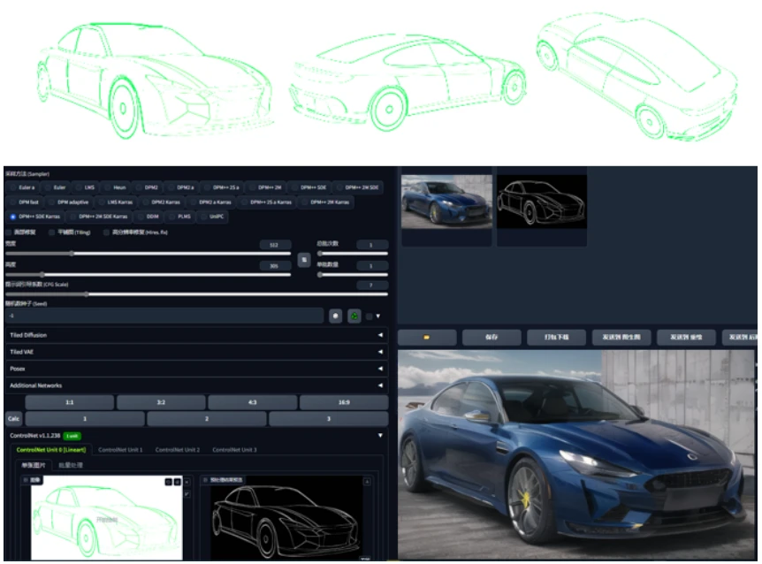The height and width of the screenshot is (564, 762).
Task: Expand the Additional Networks section
Action: (x=196, y=385)
